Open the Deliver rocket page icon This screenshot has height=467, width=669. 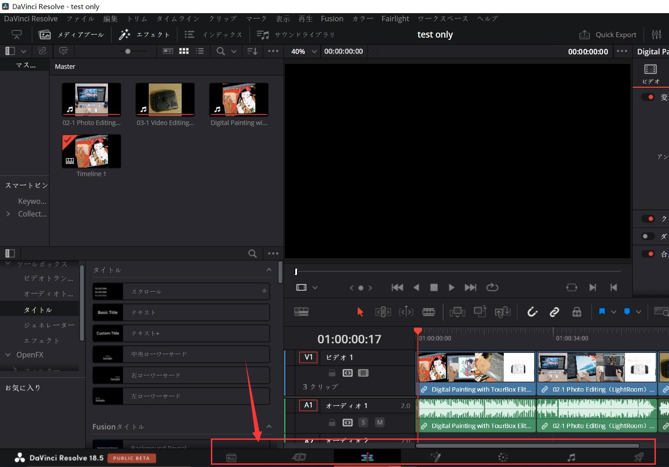click(x=639, y=457)
